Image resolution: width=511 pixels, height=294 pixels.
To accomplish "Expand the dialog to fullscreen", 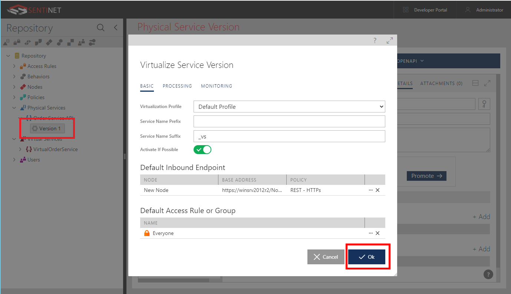I will tap(389, 40).
